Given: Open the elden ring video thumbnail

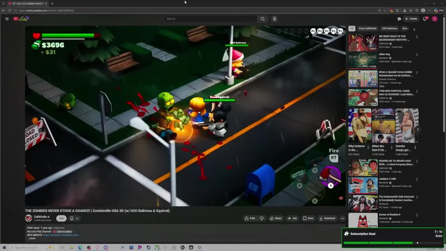Looking at the screenshot, I should (363, 61).
